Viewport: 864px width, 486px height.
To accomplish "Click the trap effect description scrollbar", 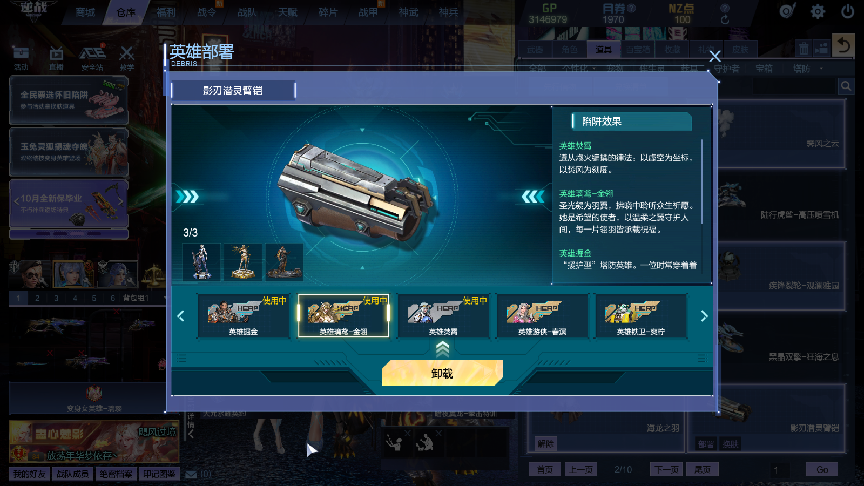I will pyautogui.click(x=702, y=181).
